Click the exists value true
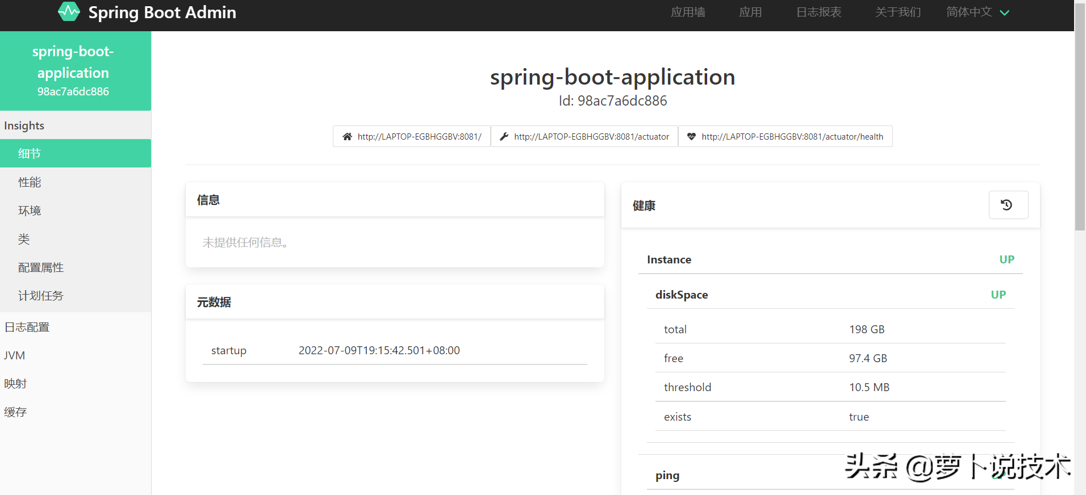Screen dimensions: 1086x495 pos(859,417)
